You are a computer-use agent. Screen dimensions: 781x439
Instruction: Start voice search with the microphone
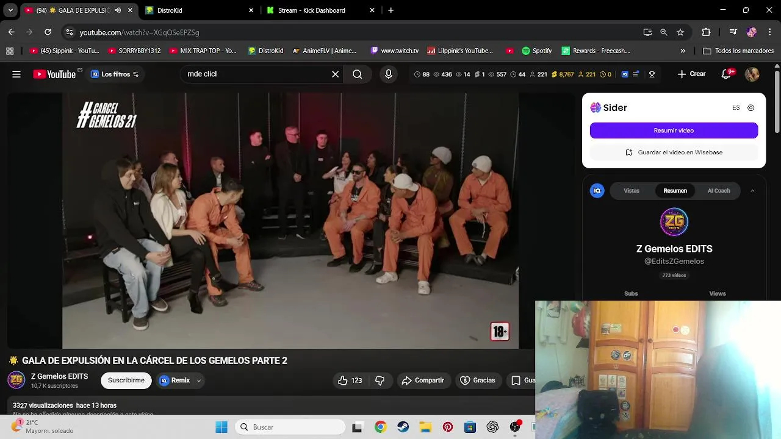pyautogui.click(x=389, y=74)
